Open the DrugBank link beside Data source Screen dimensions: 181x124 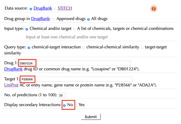(43, 8)
